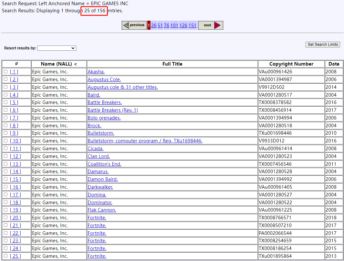Select the checkbox for entry 13
Screen dimensions: 344x261
(6, 164)
